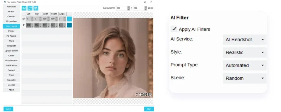Go to the Upload Button tab
Viewport: 281px width, 112px height.
coord(11,51)
